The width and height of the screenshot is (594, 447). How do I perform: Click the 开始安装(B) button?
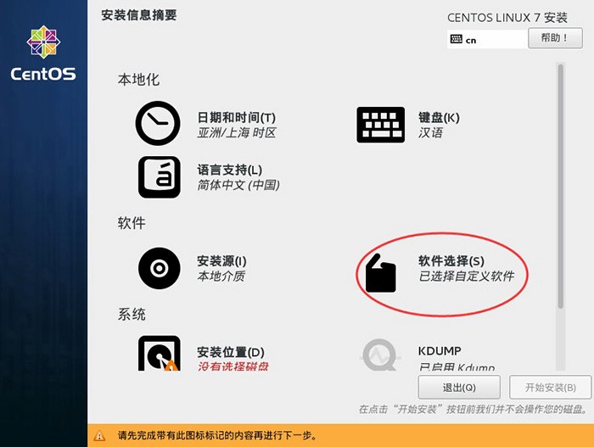550,388
